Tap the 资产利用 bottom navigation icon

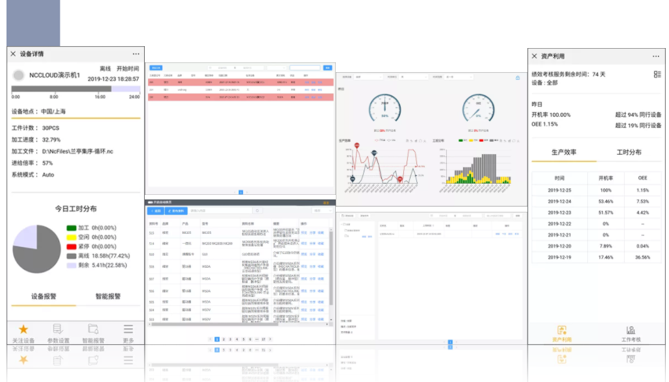[x=562, y=330]
